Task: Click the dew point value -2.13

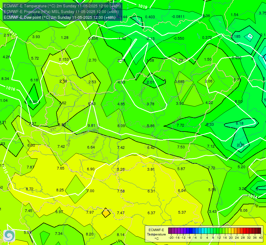Action: point(150,39)
